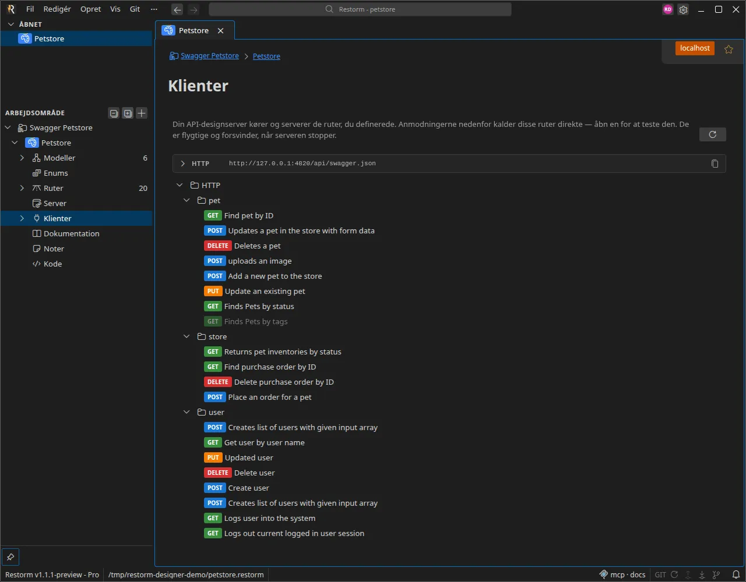
Task: Click the localhost environment button
Action: click(x=695, y=48)
